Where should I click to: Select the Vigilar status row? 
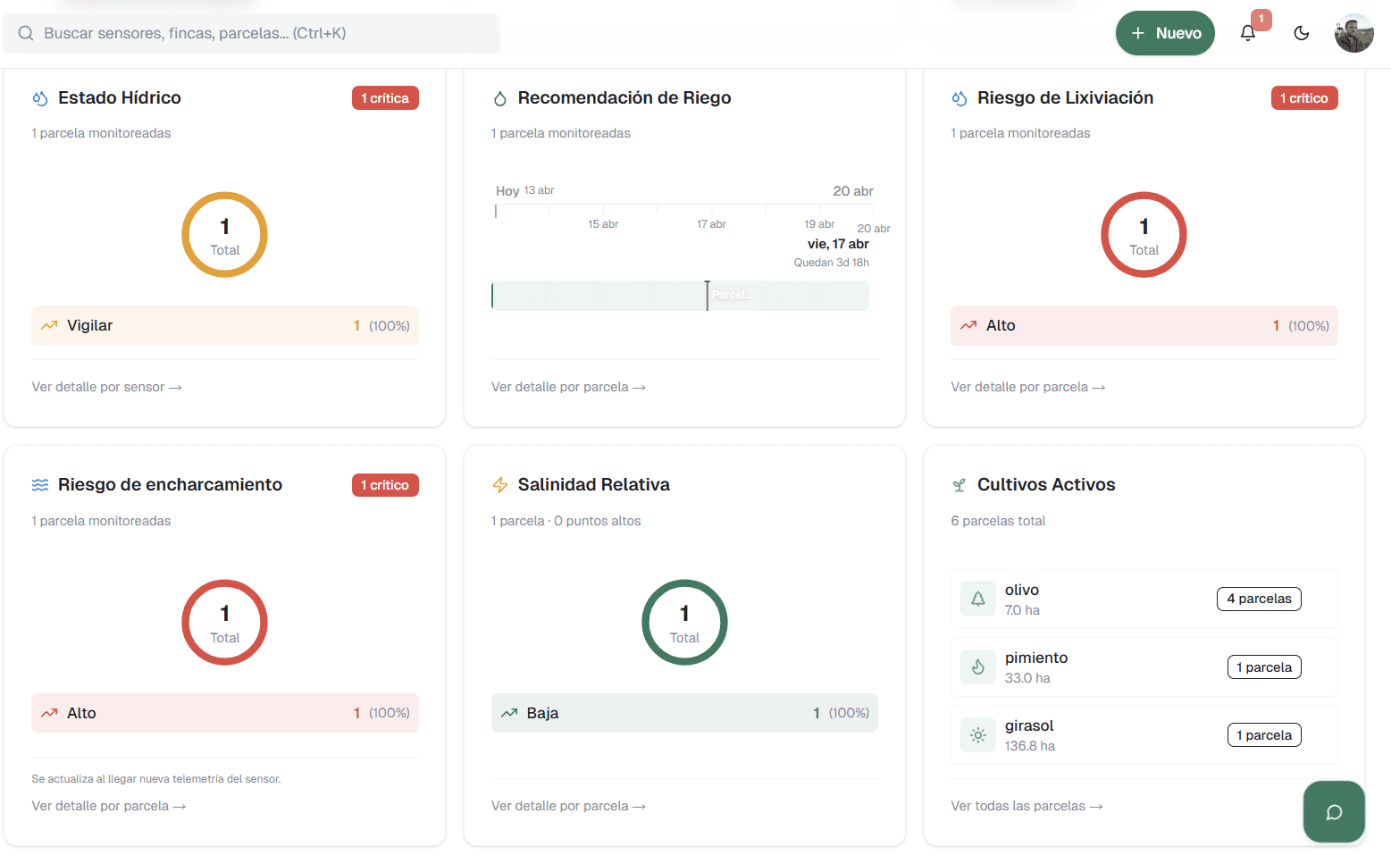(225, 325)
